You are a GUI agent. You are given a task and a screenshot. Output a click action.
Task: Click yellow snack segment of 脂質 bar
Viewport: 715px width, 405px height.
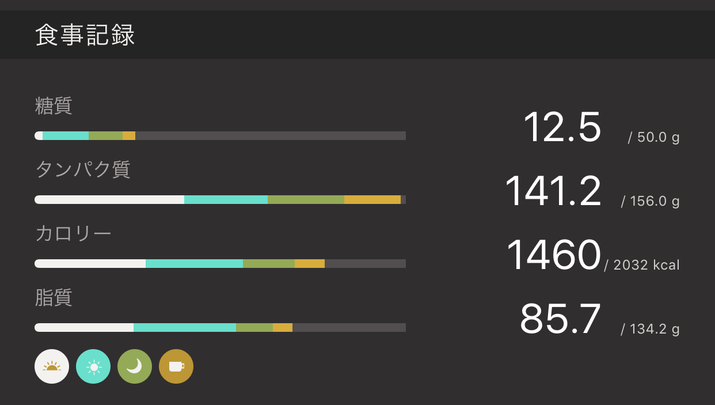tap(283, 328)
